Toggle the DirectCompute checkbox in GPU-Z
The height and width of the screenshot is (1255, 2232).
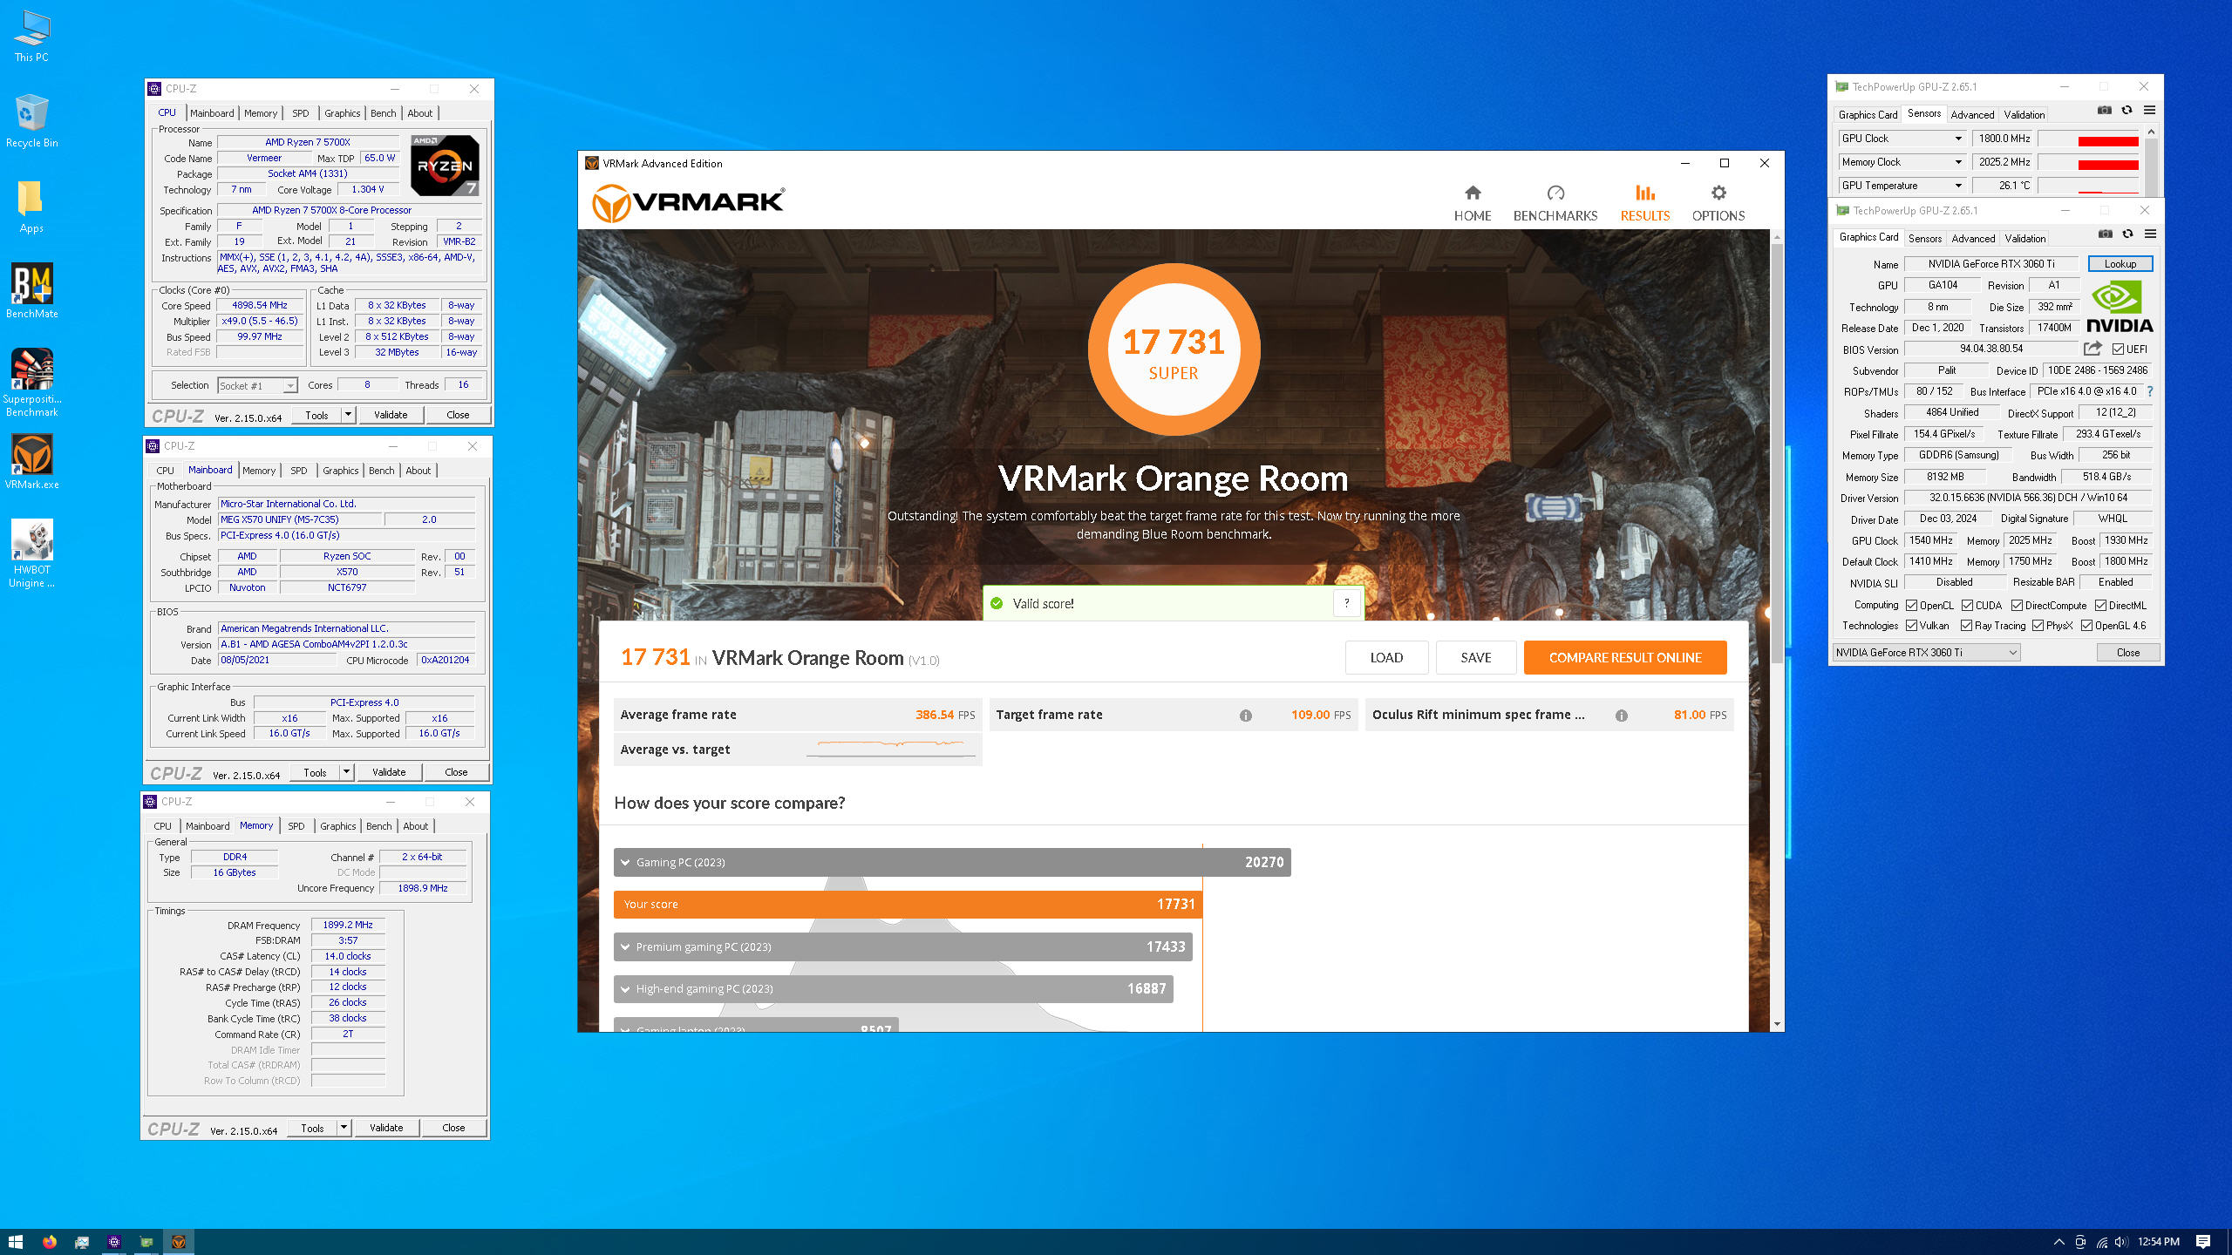tap(2017, 606)
